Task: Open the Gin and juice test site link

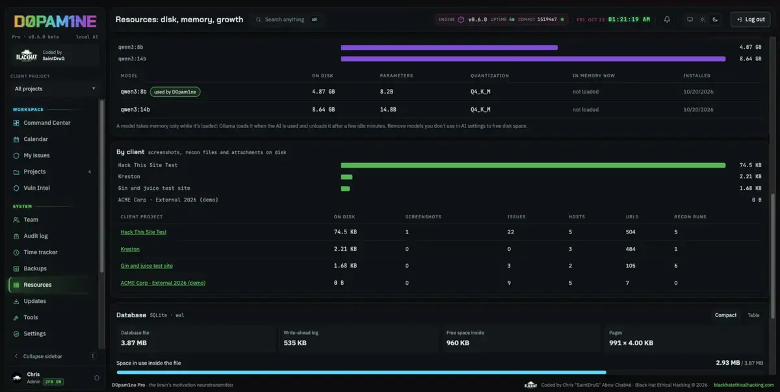Action: pyautogui.click(x=146, y=266)
